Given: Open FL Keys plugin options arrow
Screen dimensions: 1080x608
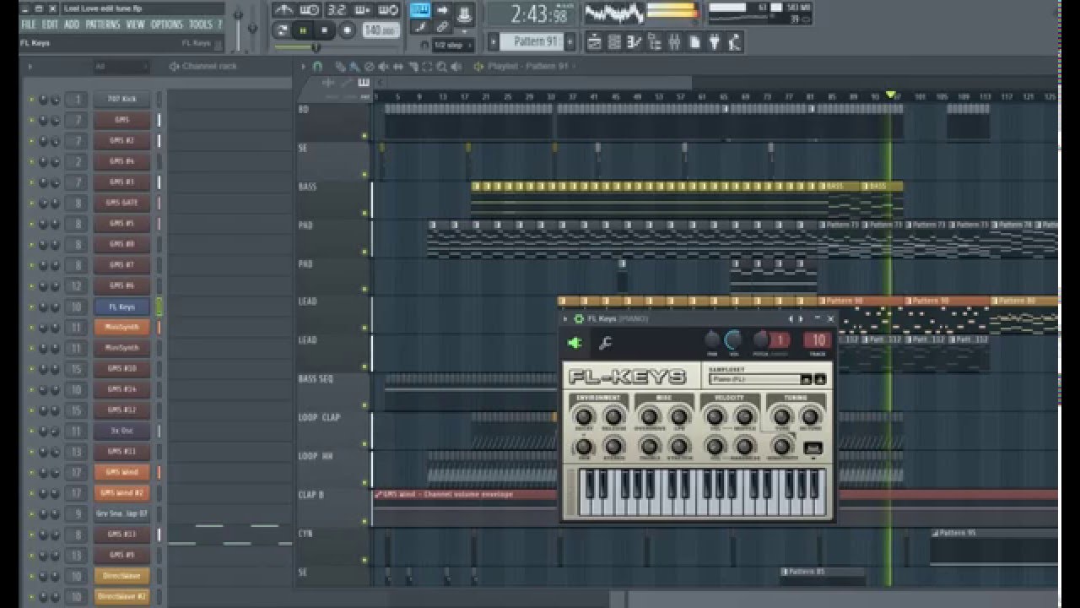Looking at the screenshot, I should click(x=566, y=318).
